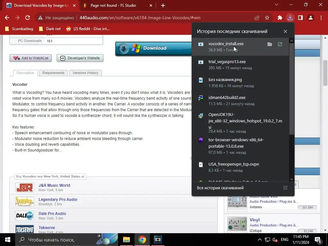The image size is (328, 246).
Task: Click Вся история скачиваний link
Action: coord(220,188)
